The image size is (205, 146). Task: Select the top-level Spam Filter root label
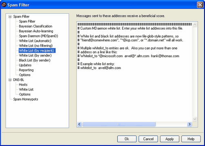click(21, 17)
